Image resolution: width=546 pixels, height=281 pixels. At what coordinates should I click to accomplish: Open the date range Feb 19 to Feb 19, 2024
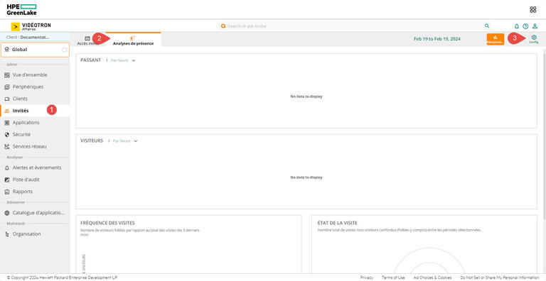pyautogui.click(x=437, y=39)
